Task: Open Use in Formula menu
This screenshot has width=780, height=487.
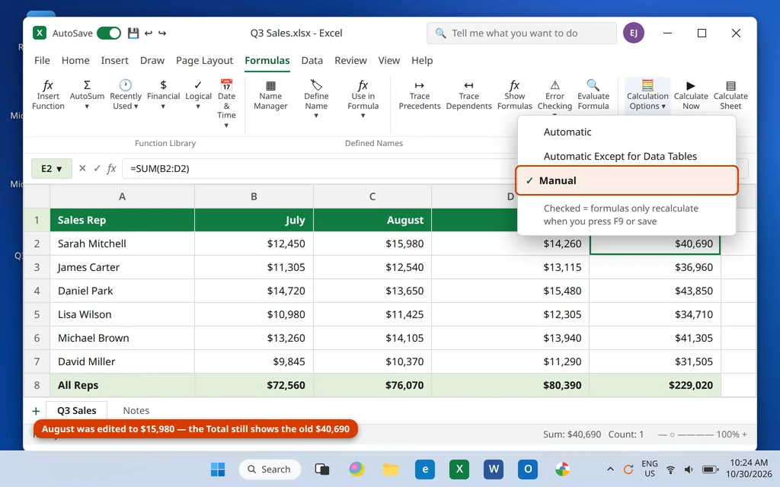Action: (x=363, y=100)
